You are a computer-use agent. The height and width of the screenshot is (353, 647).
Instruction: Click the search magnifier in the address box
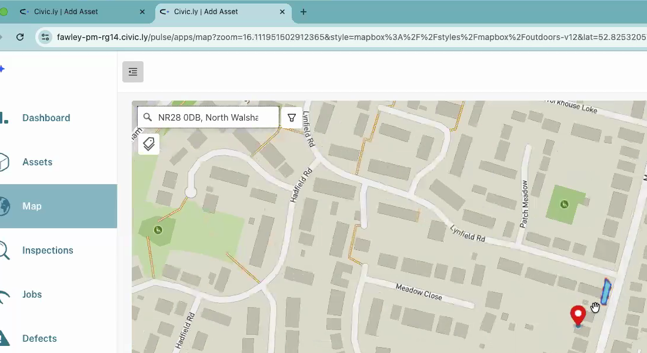coord(147,117)
